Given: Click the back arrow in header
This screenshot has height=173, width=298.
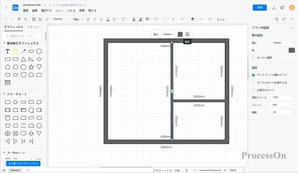Looking at the screenshot, I should tap(6, 7).
